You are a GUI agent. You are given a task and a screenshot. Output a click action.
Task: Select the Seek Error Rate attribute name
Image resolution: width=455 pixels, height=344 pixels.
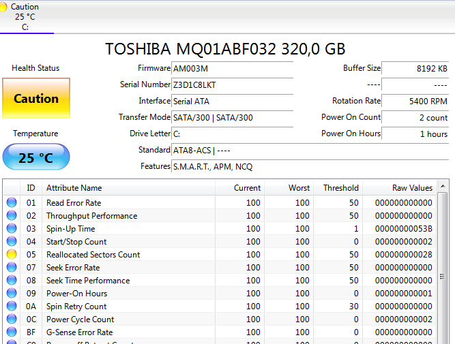[73, 268]
